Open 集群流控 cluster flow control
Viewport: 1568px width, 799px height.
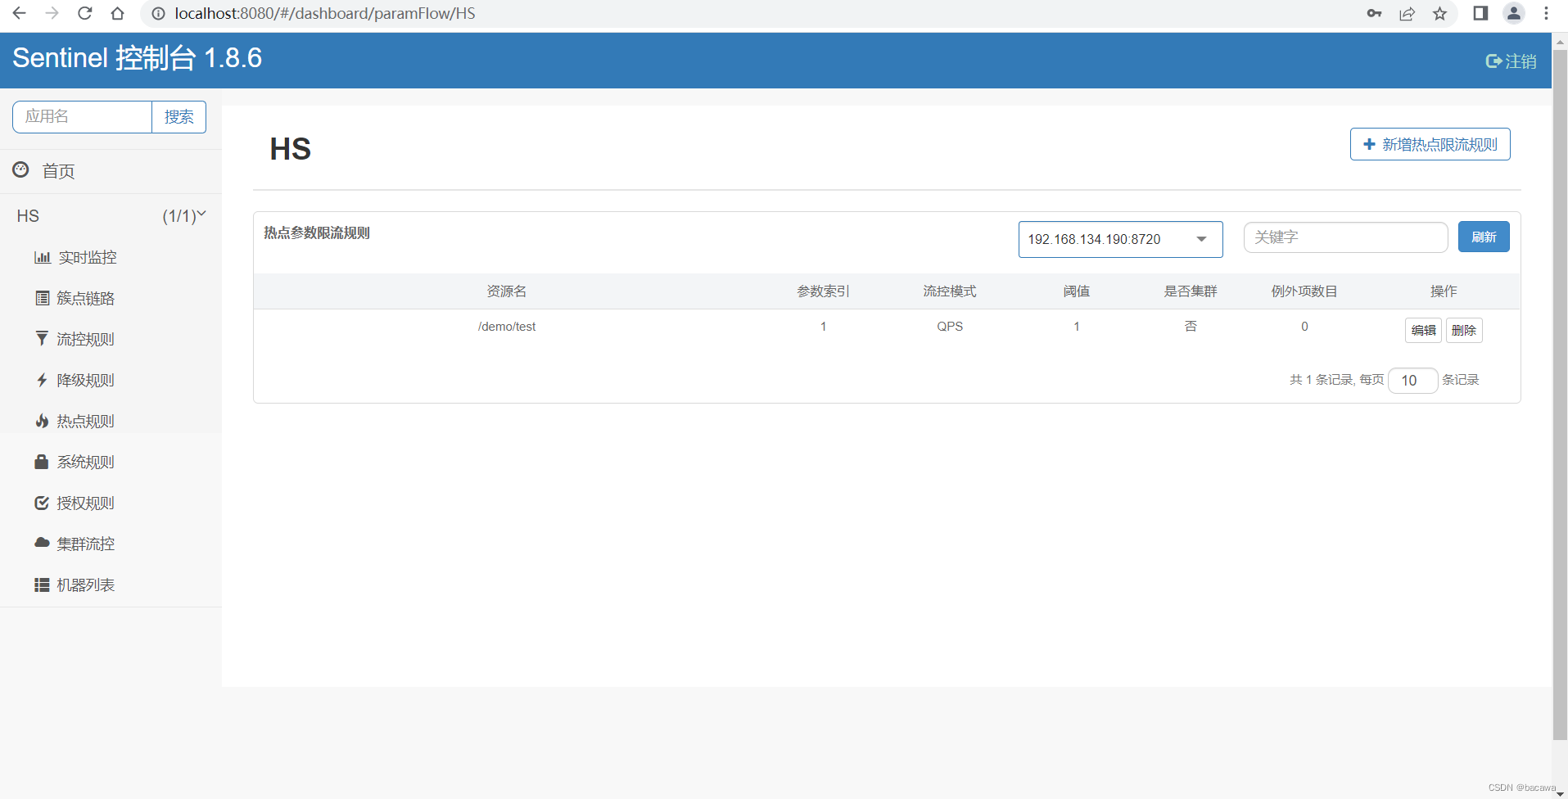[x=86, y=544]
